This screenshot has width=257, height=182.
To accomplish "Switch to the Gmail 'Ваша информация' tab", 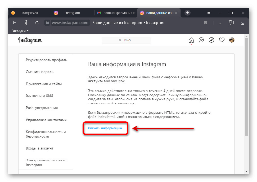I will click(116, 13).
